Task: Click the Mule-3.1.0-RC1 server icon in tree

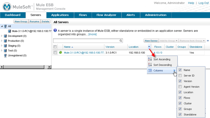Action: [10, 31]
